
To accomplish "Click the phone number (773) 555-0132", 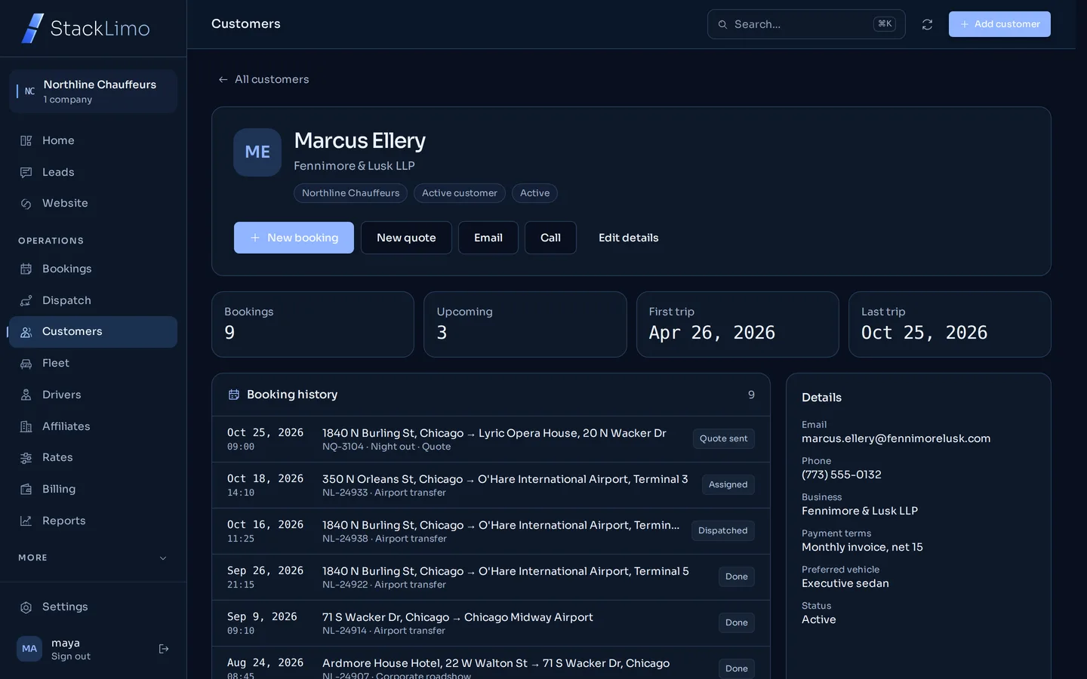I will (x=842, y=475).
